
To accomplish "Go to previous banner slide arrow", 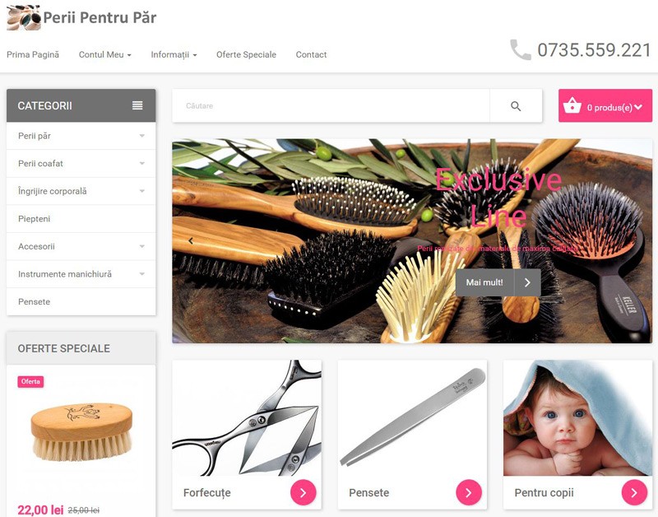I will 191,240.
